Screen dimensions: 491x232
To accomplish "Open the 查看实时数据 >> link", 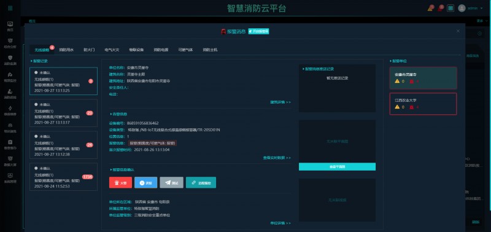I will pyautogui.click(x=277, y=158).
